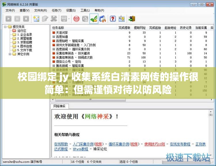Image resolution: width=216 pixels, height=166 pixels.
Task: Open the 文件夹(R) menu
Action: pos(41,10)
